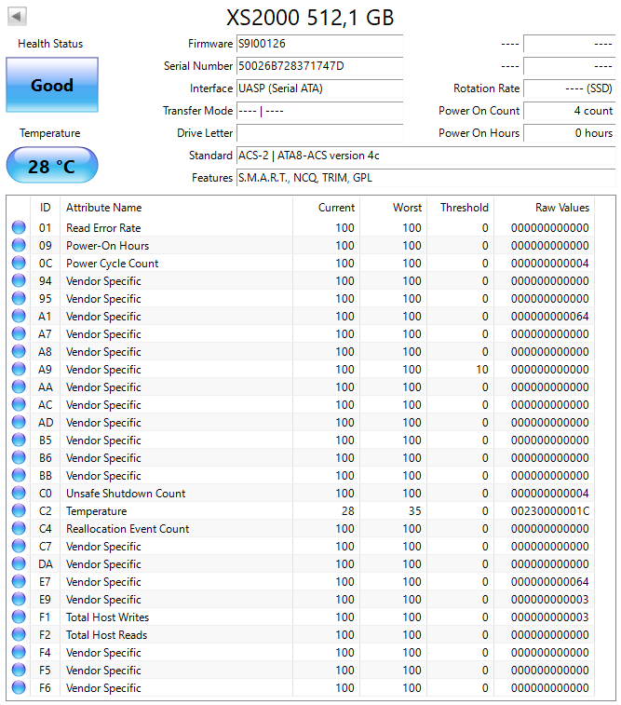
Task: Click the status orb in row B6
Action: 19,457
